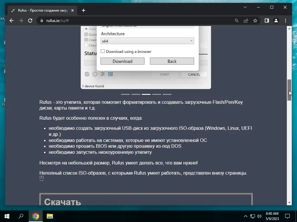
Task: Go back to the previous page
Action: point(12,21)
